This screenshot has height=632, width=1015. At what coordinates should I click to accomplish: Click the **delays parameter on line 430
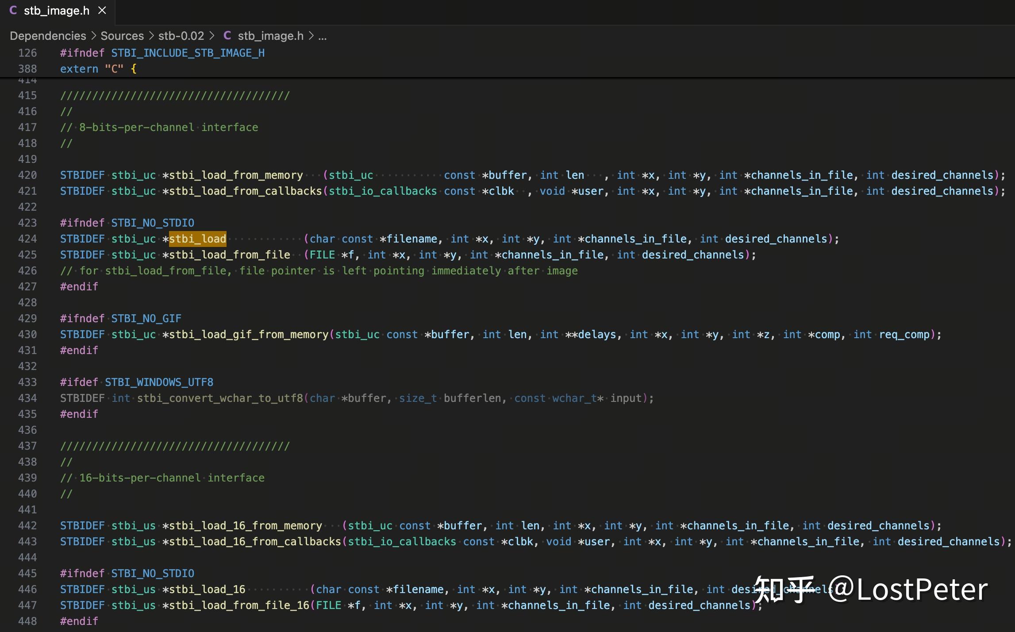tap(591, 335)
